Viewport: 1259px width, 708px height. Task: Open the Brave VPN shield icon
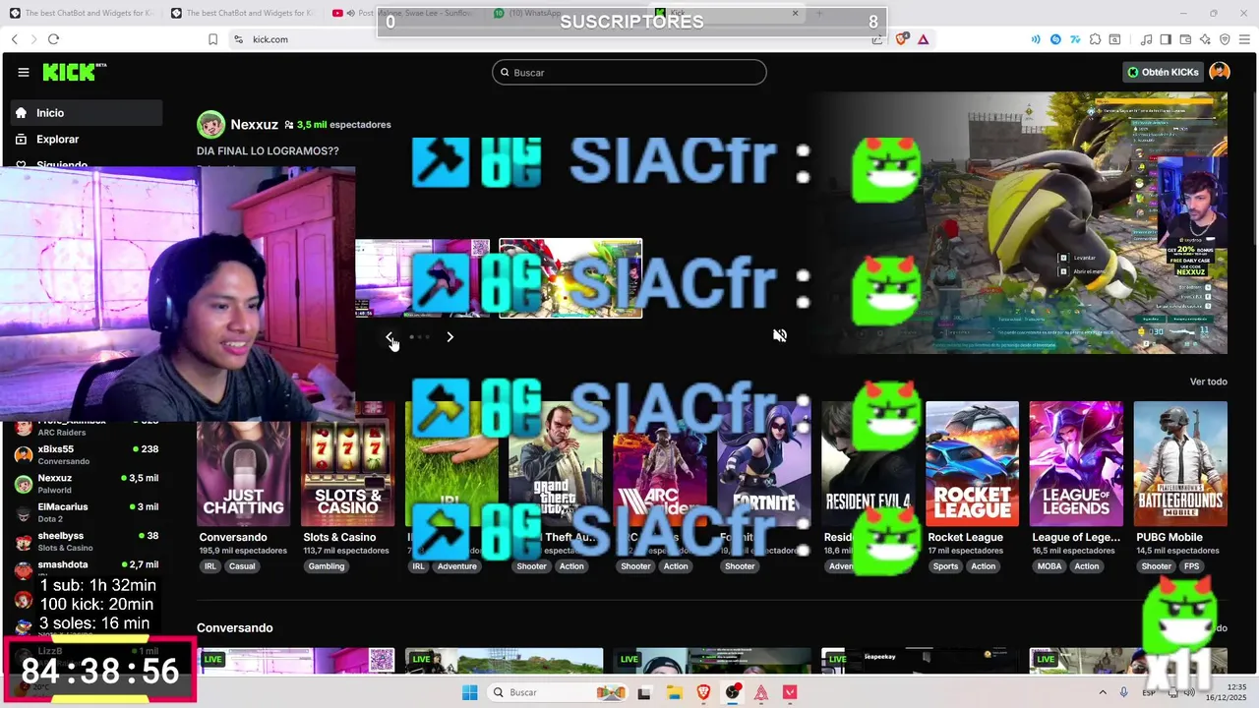tap(1225, 39)
